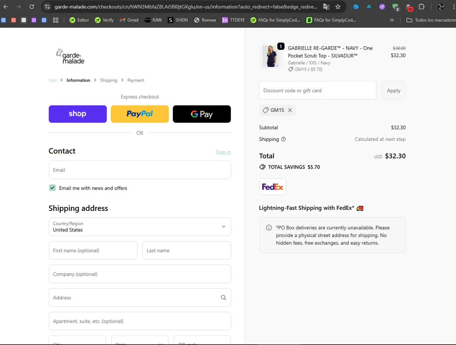Image resolution: width=456 pixels, height=345 pixels.
Task: Click the FedEx logo
Action: click(273, 187)
